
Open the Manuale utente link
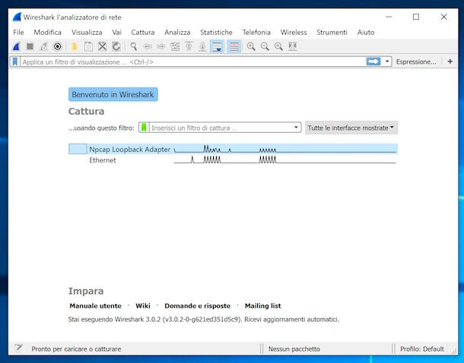(x=95, y=306)
